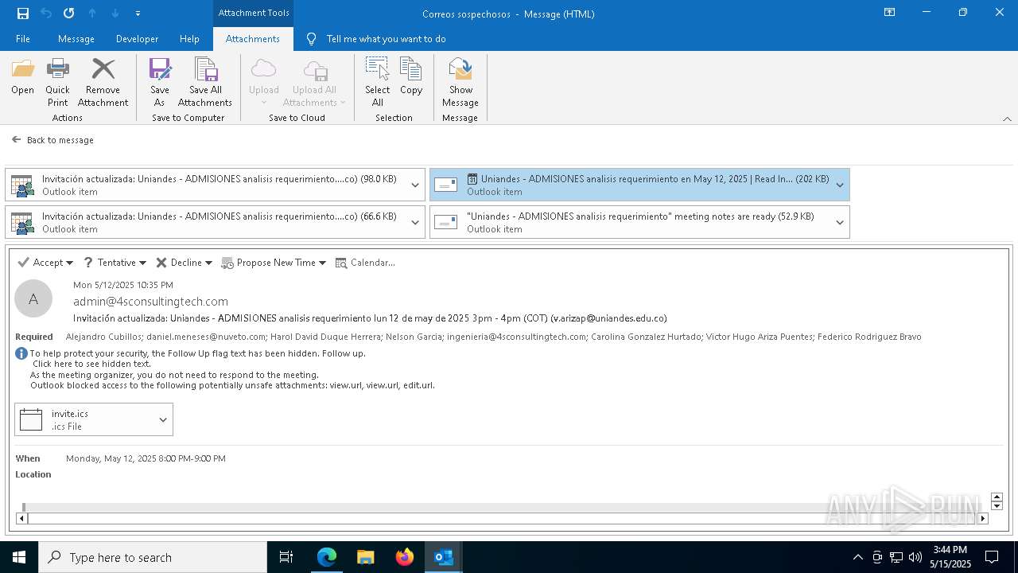Screen dimensions: 1018x573
Task: Click the Calendar... button
Action: tap(365, 263)
